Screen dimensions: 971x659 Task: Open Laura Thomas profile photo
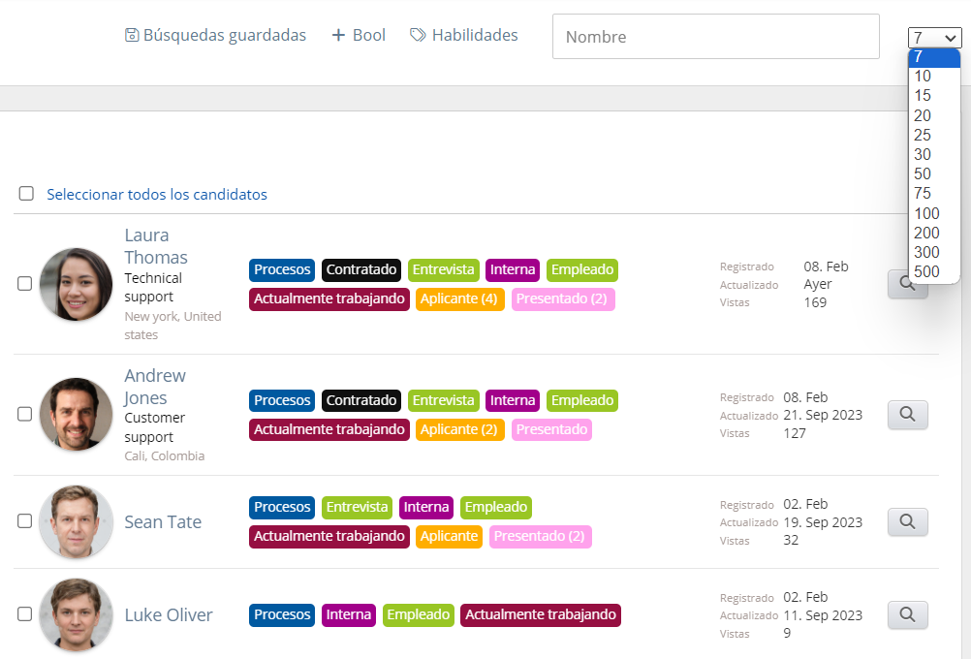[77, 284]
